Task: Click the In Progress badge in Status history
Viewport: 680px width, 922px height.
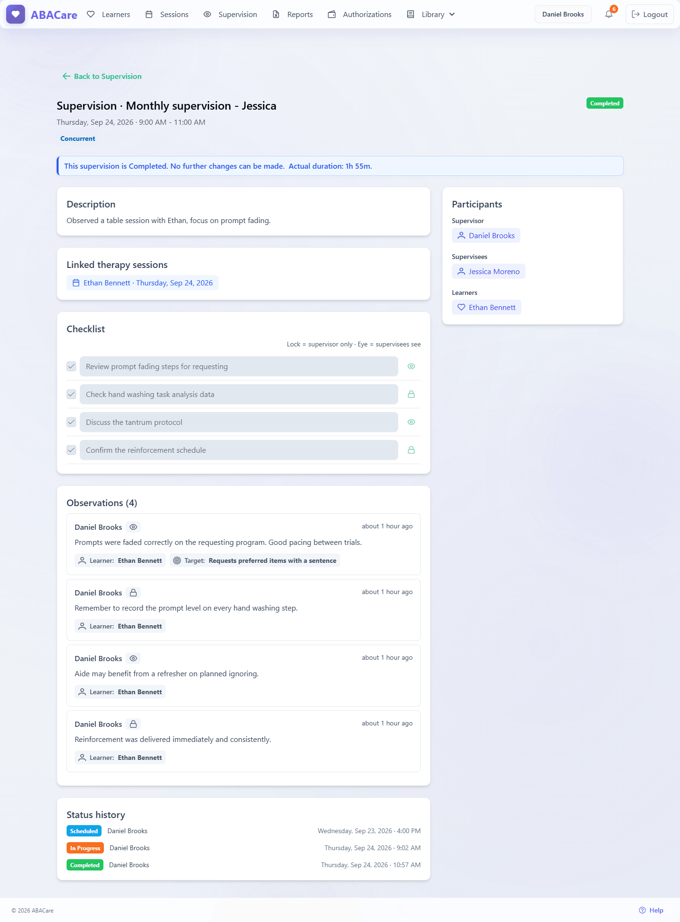Action: pyautogui.click(x=85, y=848)
